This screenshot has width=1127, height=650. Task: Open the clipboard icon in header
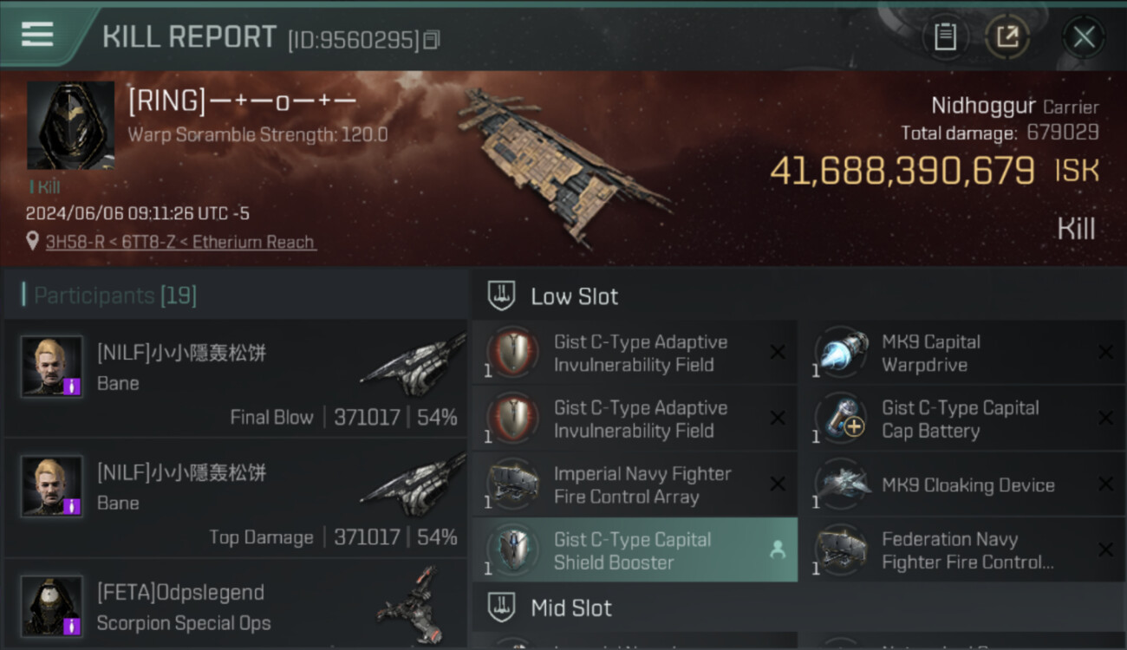[945, 36]
